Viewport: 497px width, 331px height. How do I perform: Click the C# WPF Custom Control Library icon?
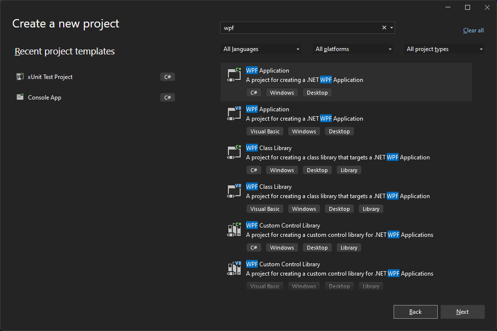pos(234,230)
